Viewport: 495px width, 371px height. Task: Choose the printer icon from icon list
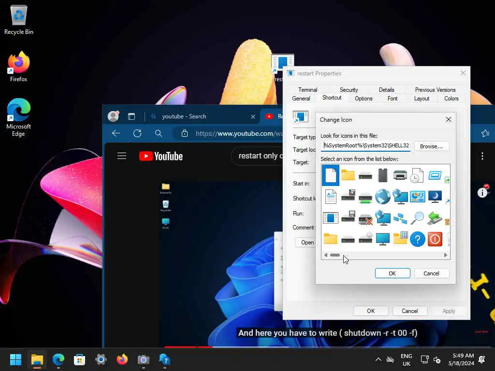tap(400, 175)
